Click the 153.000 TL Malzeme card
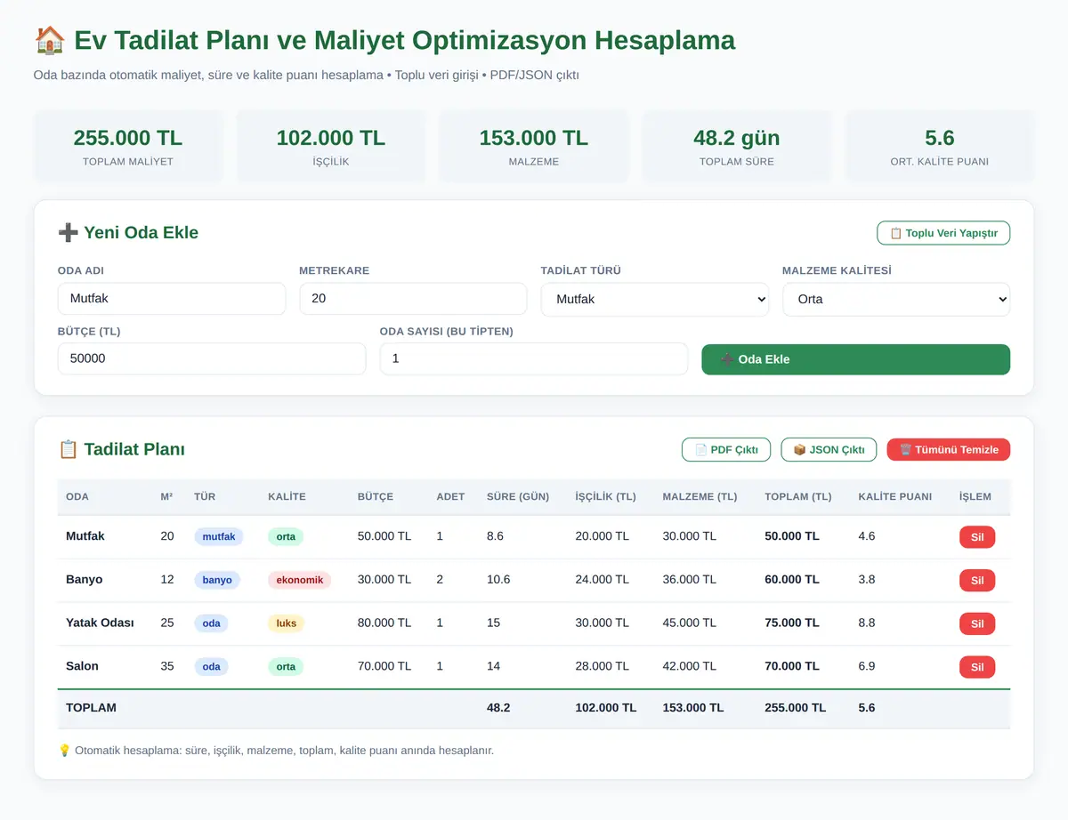Viewport: 1068px width, 820px height. [534, 147]
